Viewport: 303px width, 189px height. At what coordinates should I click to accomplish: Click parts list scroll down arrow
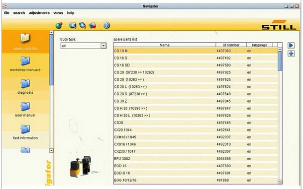coord(280,182)
